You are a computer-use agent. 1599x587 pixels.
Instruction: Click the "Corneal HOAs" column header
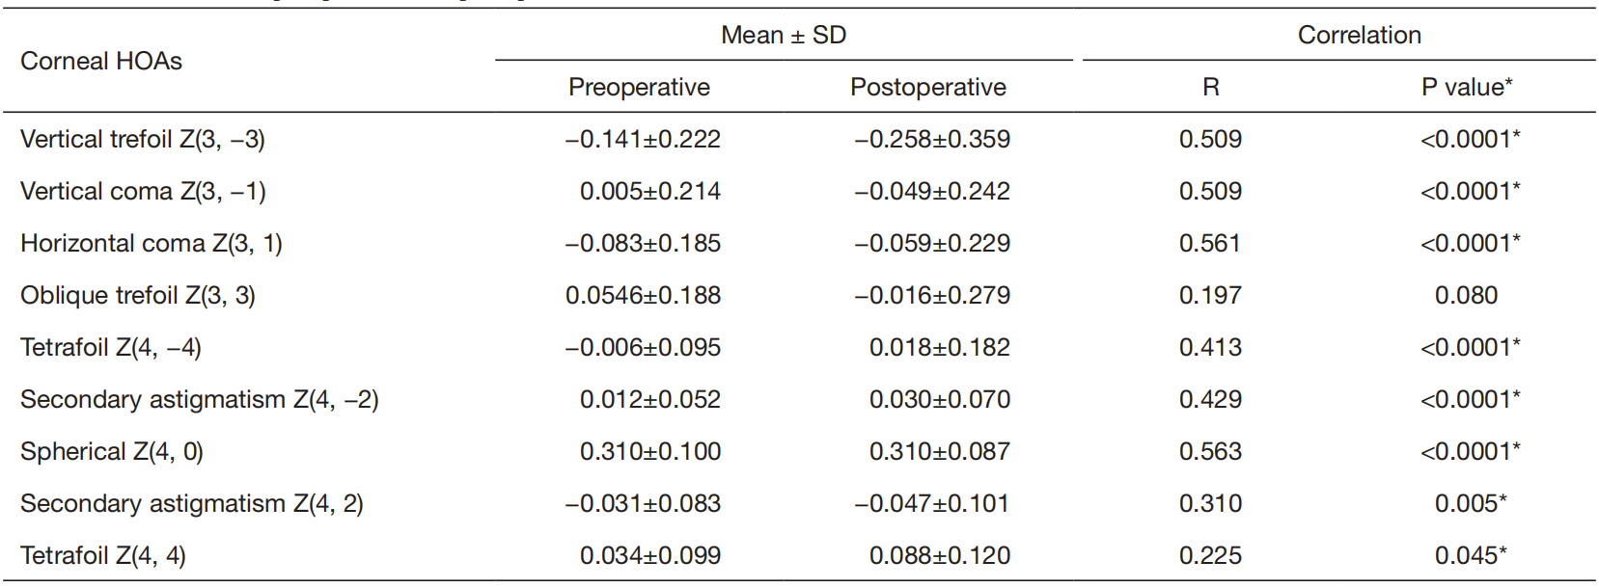coord(101,61)
